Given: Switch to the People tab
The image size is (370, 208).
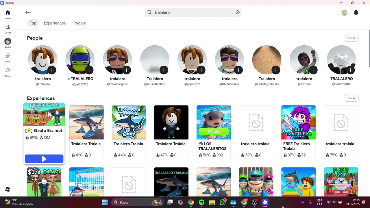Looking at the screenshot, I should (x=79, y=23).
